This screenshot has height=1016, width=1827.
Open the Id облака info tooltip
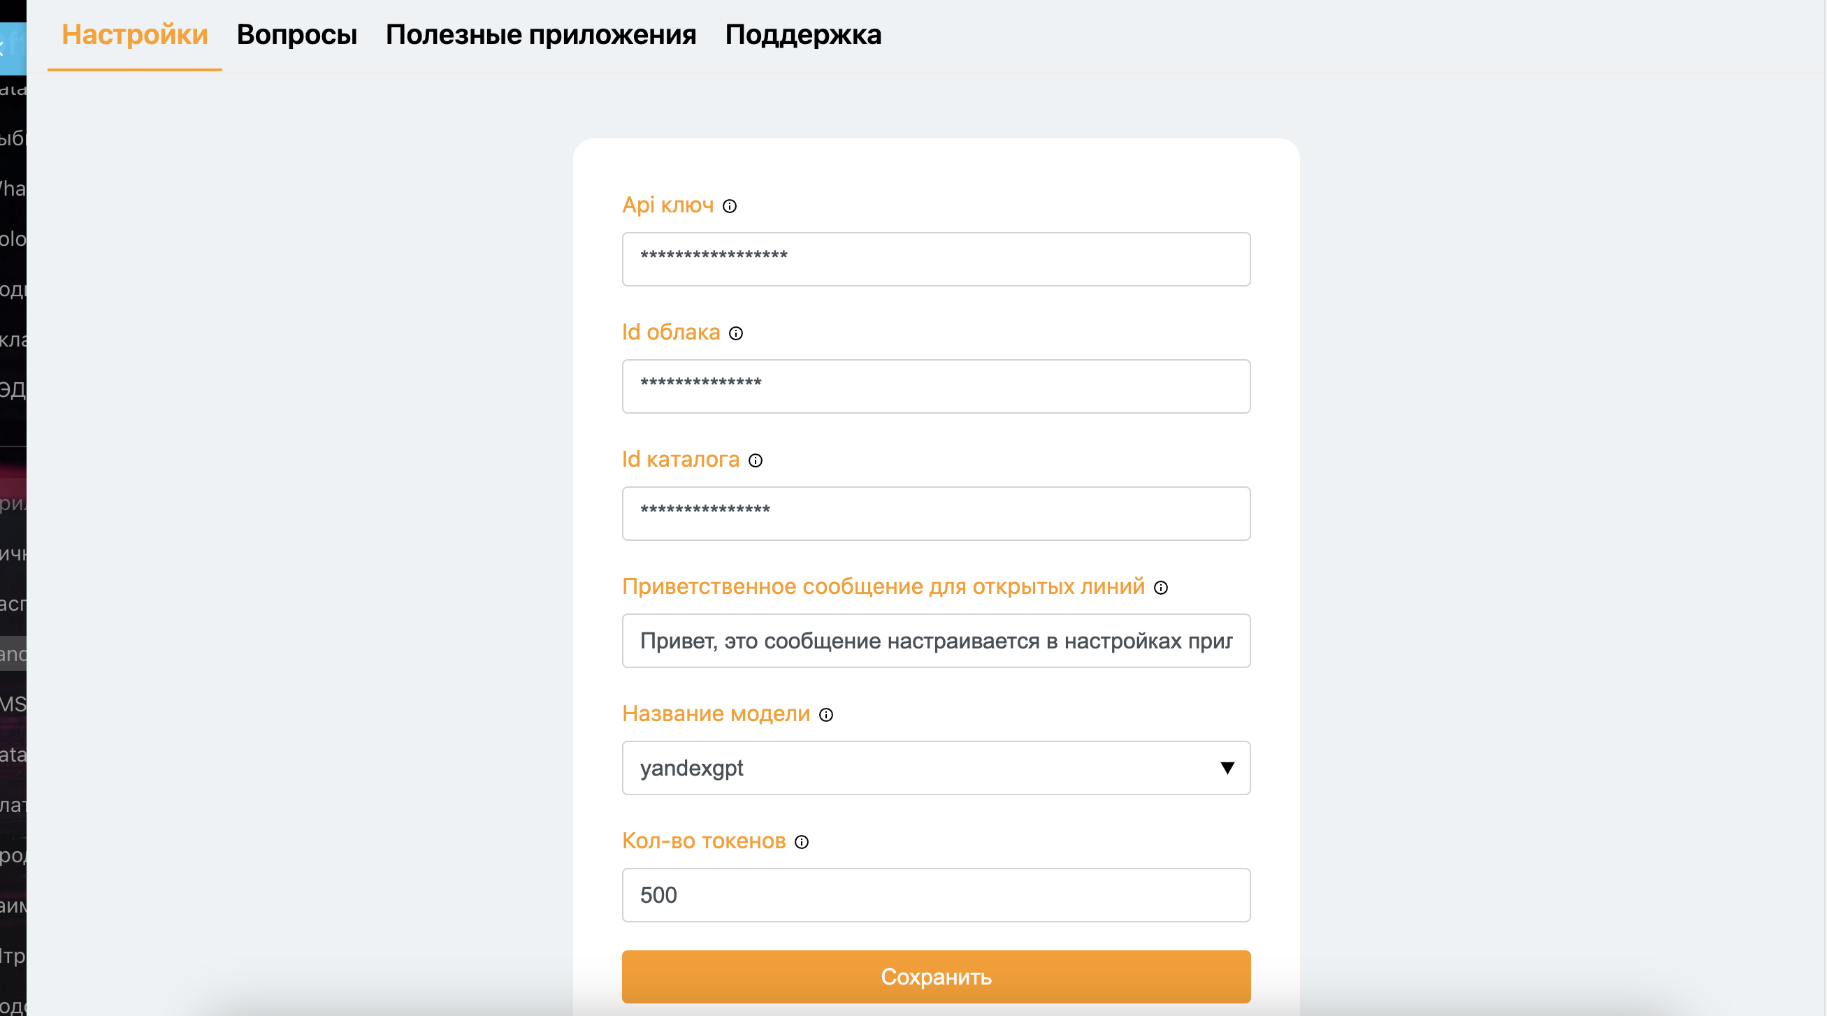coord(736,333)
